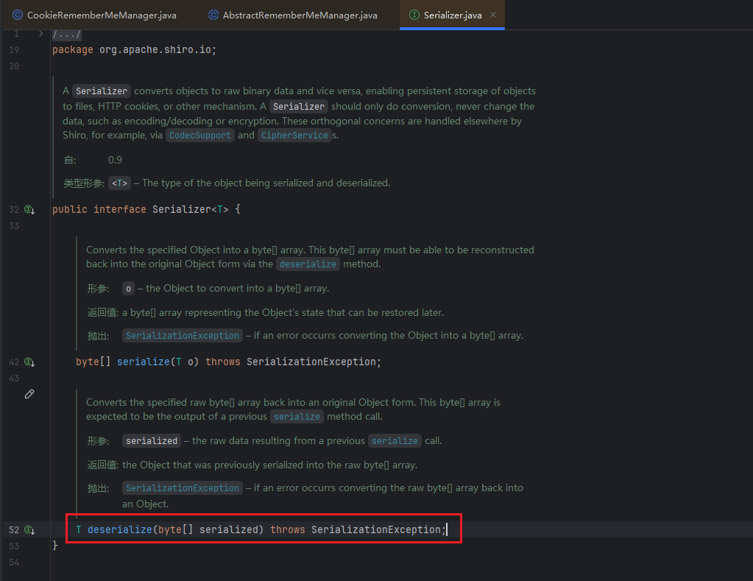Open the CipherService link in the documentation
This screenshot has width=753, height=581.
[294, 135]
